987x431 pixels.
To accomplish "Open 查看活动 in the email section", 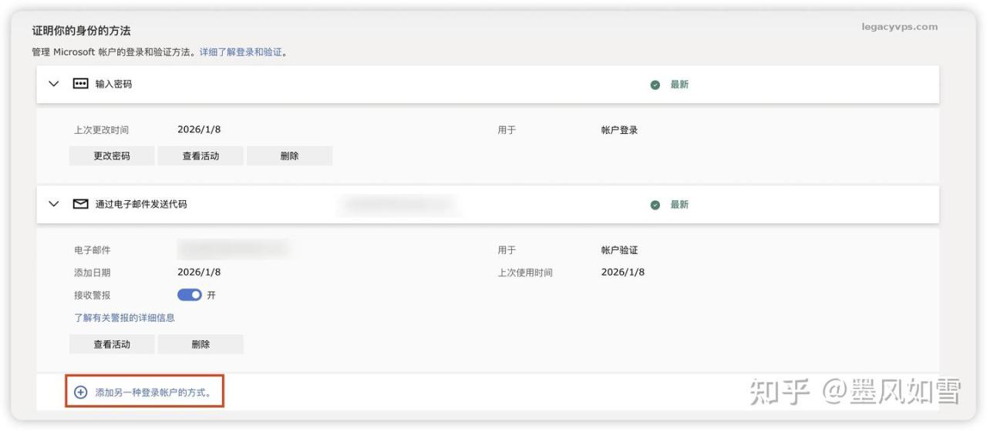I will (112, 344).
